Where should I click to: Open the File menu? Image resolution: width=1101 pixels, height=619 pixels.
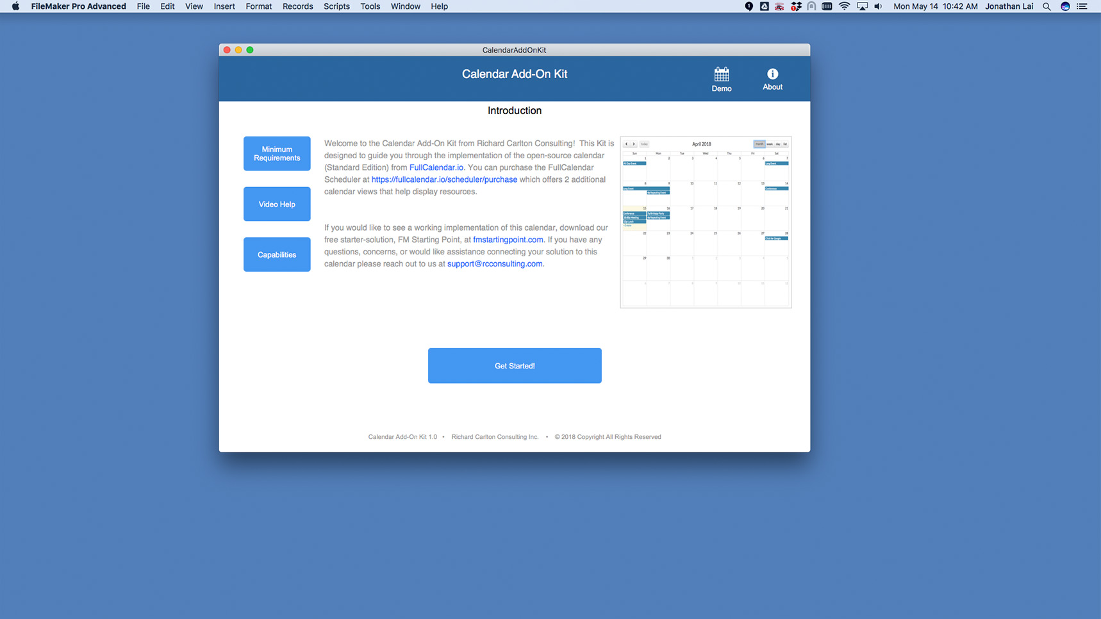tap(143, 6)
